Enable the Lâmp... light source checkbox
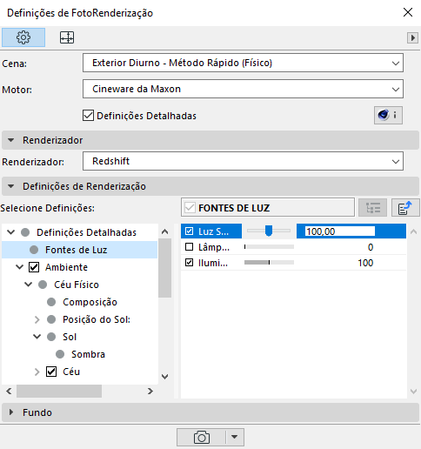The image size is (421, 449). (189, 247)
